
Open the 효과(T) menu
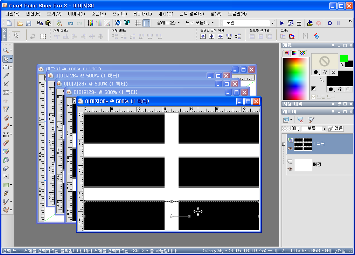click(x=119, y=14)
